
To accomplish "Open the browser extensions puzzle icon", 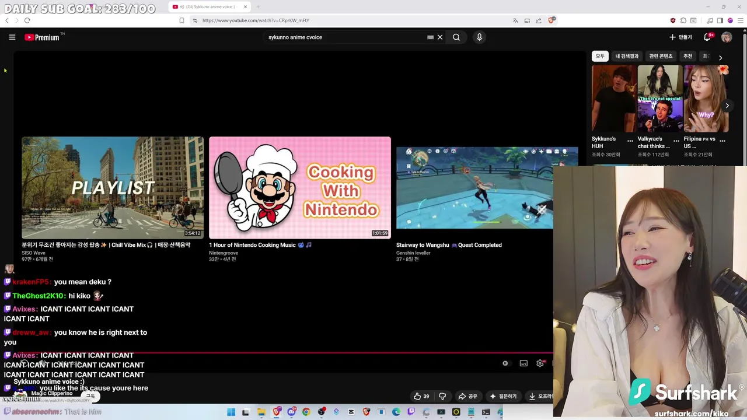I will coord(683,20).
